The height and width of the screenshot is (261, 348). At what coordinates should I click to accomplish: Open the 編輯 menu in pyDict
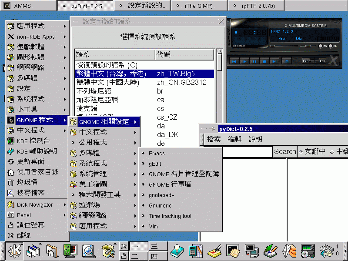(x=234, y=139)
